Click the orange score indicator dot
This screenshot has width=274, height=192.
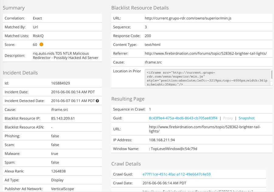41,44
